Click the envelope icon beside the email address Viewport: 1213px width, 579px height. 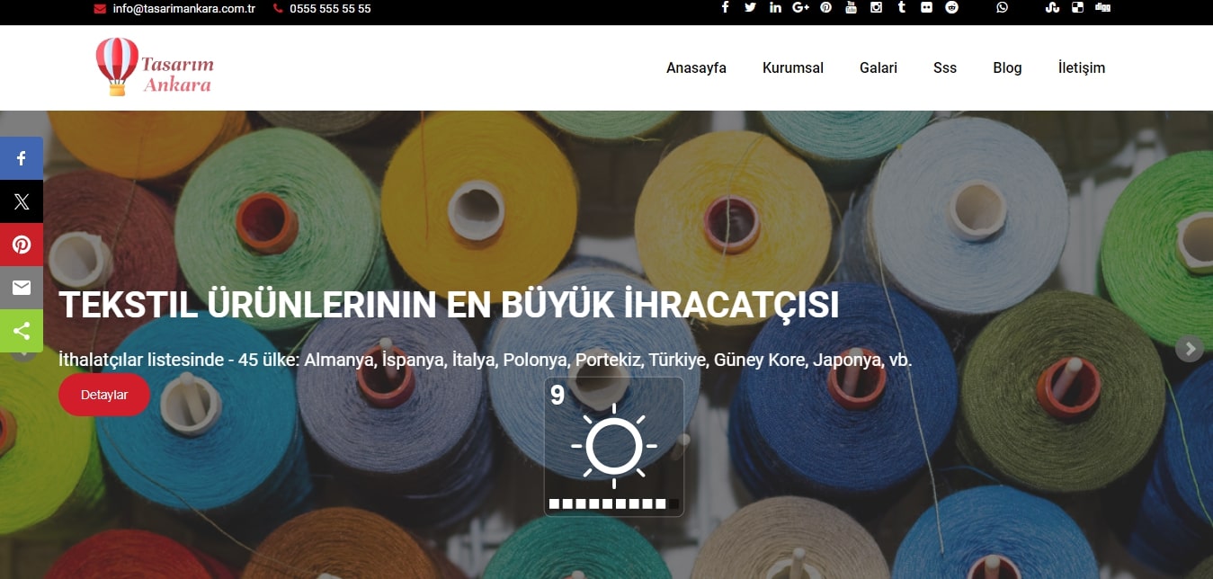coord(100,9)
